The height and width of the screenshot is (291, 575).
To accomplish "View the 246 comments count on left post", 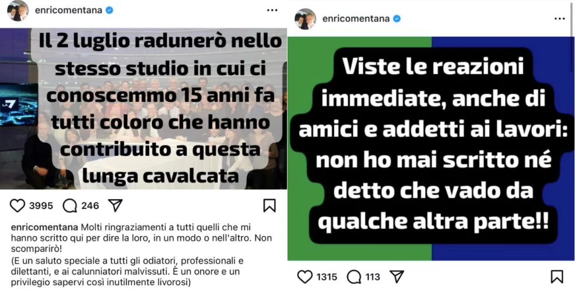I will [x=90, y=206].
